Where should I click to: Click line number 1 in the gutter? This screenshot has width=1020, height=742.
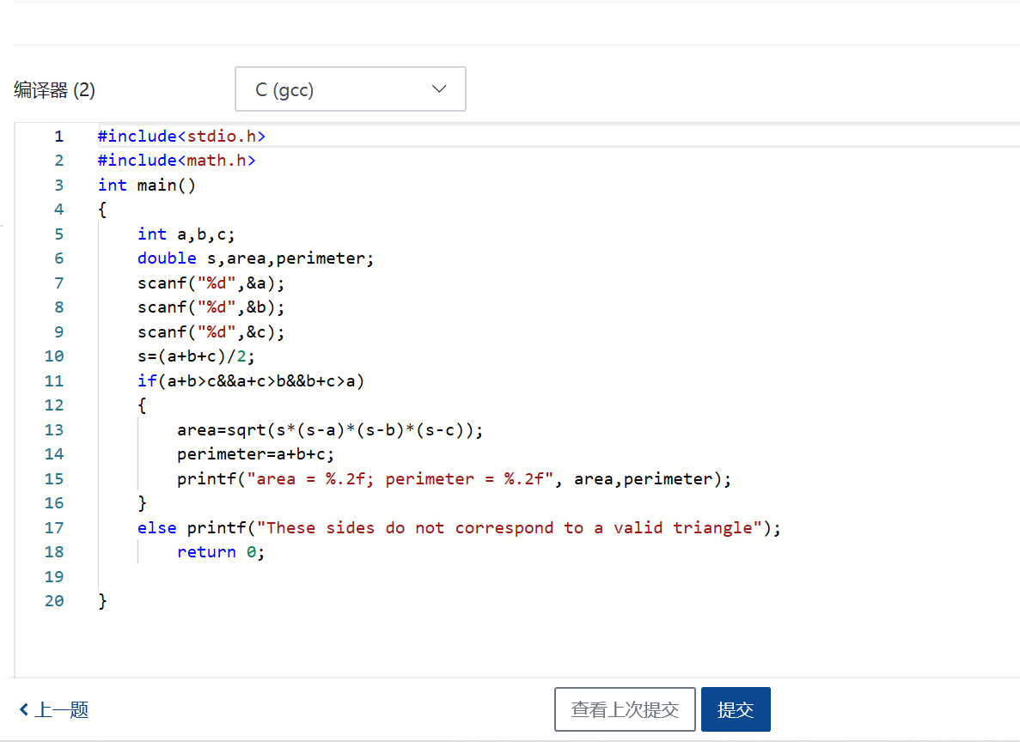58,136
